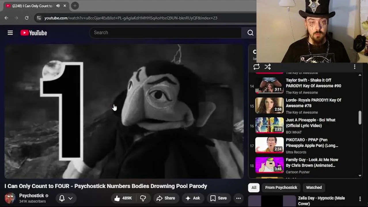
Task: Select the From Psychostick chip
Action: tap(281, 187)
